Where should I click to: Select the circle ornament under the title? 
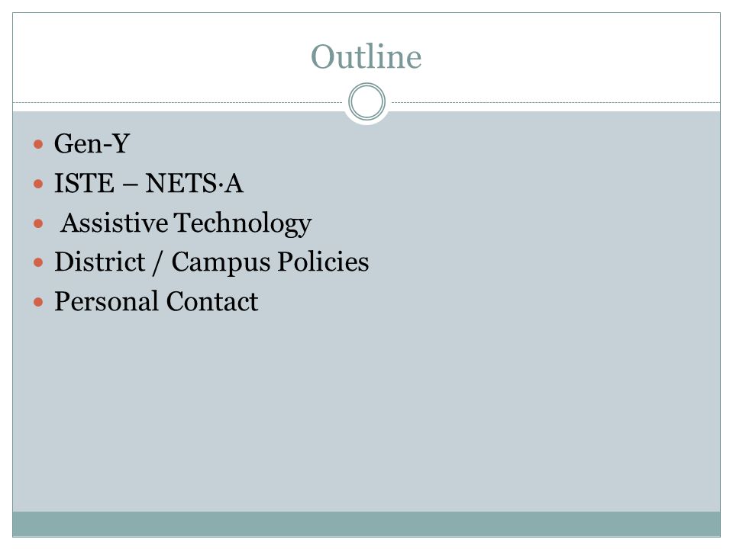pyautogui.click(x=367, y=101)
